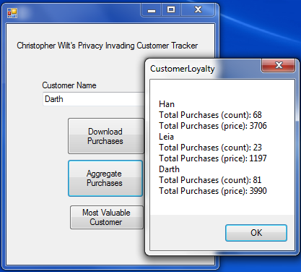Close the Customer Tracker main window
Screen dimensions: 301x272
point(198,10)
